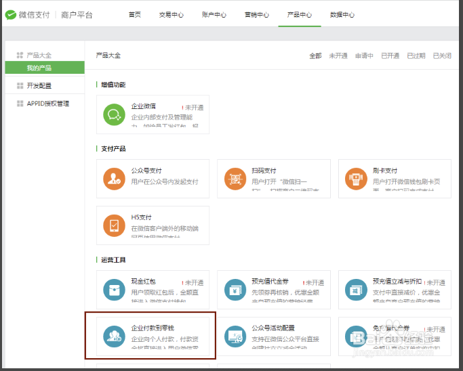Click the 预充值代金券 voucher icon
The image size is (463, 371).
point(235,289)
